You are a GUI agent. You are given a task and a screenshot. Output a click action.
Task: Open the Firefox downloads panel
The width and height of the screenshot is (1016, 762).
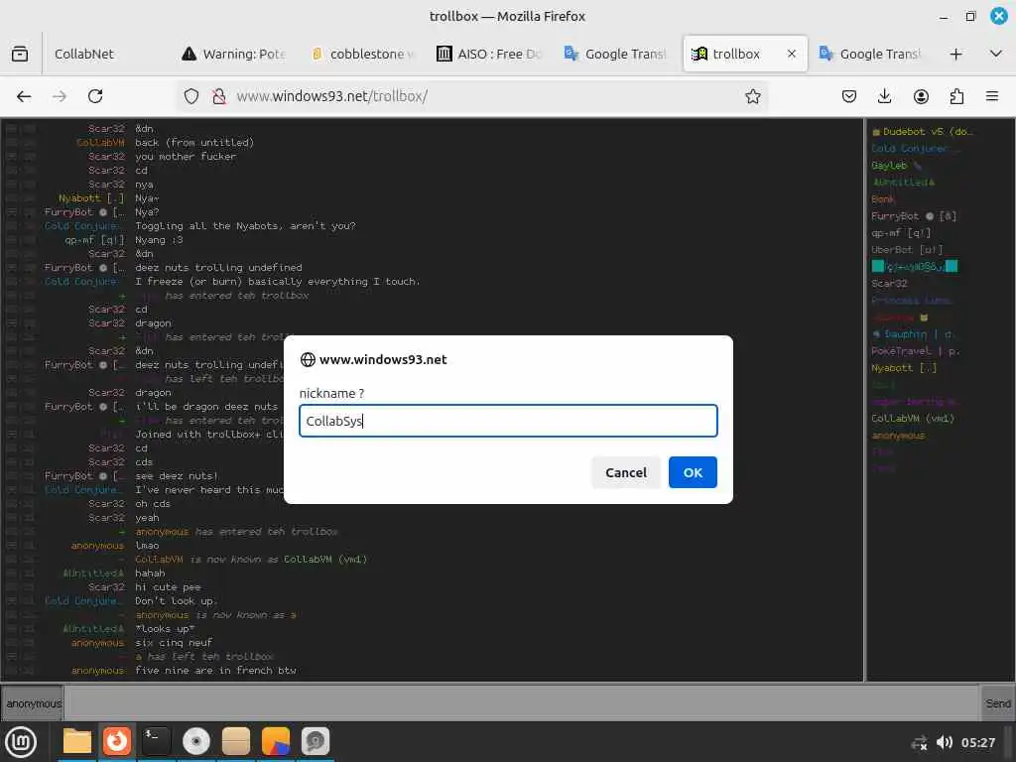click(884, 96)
